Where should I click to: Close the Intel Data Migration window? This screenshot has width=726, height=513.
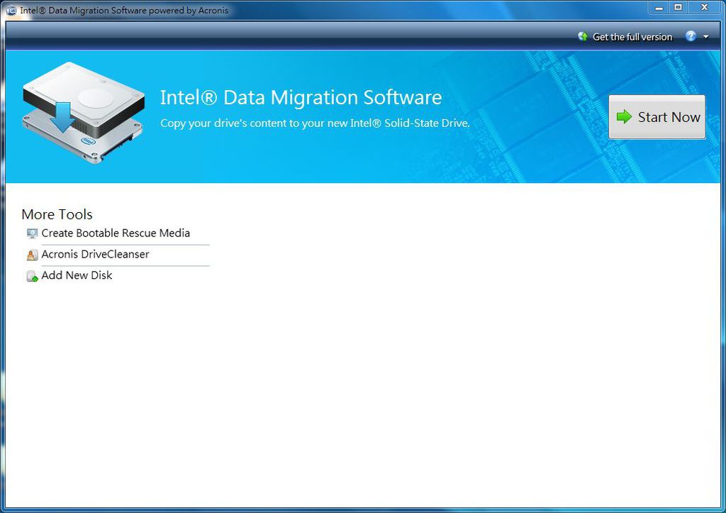tap(704, 8)
